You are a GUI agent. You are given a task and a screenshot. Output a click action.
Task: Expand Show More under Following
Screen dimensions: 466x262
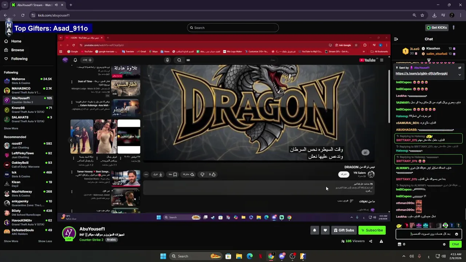[11, 128]
